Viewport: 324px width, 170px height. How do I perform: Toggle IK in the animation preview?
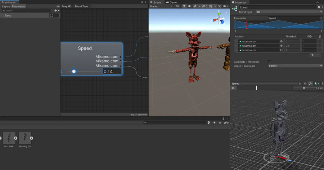click(x=300, y=83)
